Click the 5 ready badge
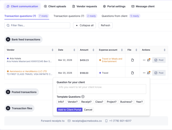This screenshot has width=172, height=130. coord(134,16)
